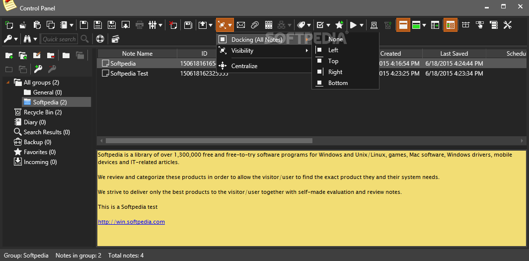Viewport: 529px width, 261px height.
Task: Open the win.softpedia.com link
Action: [131, 222]
